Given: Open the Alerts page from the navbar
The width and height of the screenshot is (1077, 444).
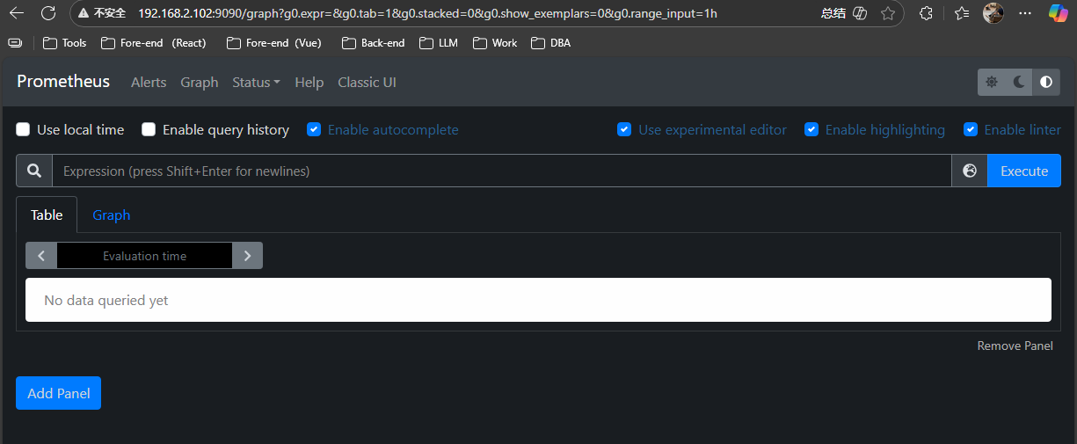Looking at the screenshot, I should pyautogui.click(x=149, y=82).
